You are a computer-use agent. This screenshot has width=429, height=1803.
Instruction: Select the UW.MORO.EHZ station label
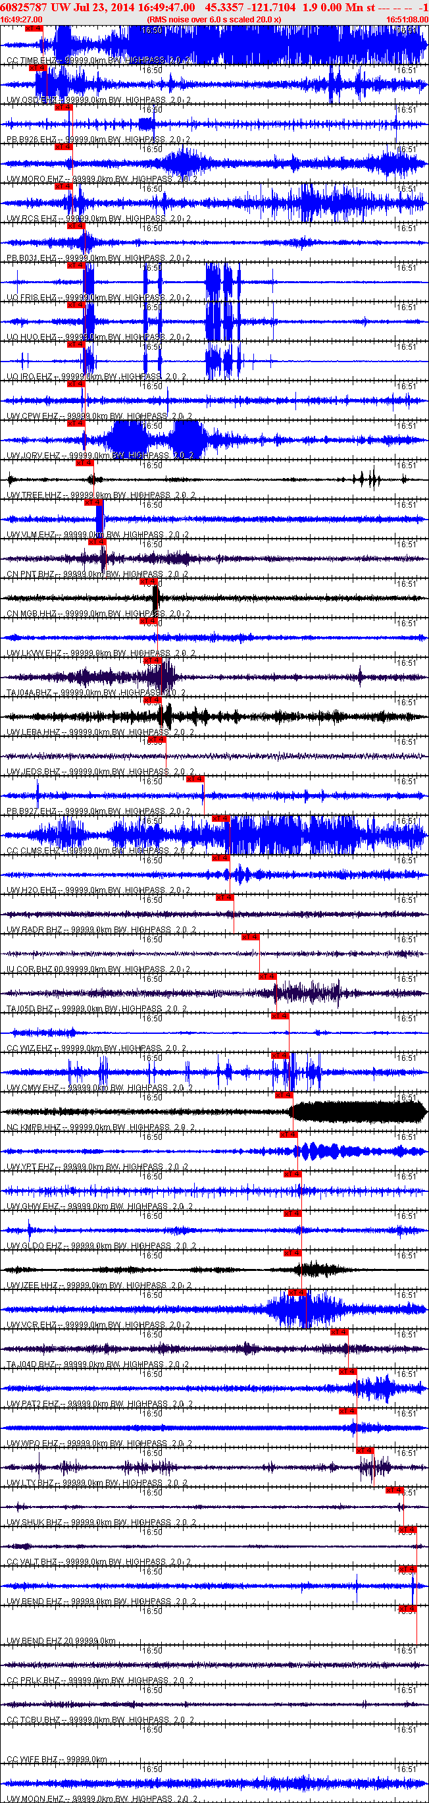(x=101, y=179)
